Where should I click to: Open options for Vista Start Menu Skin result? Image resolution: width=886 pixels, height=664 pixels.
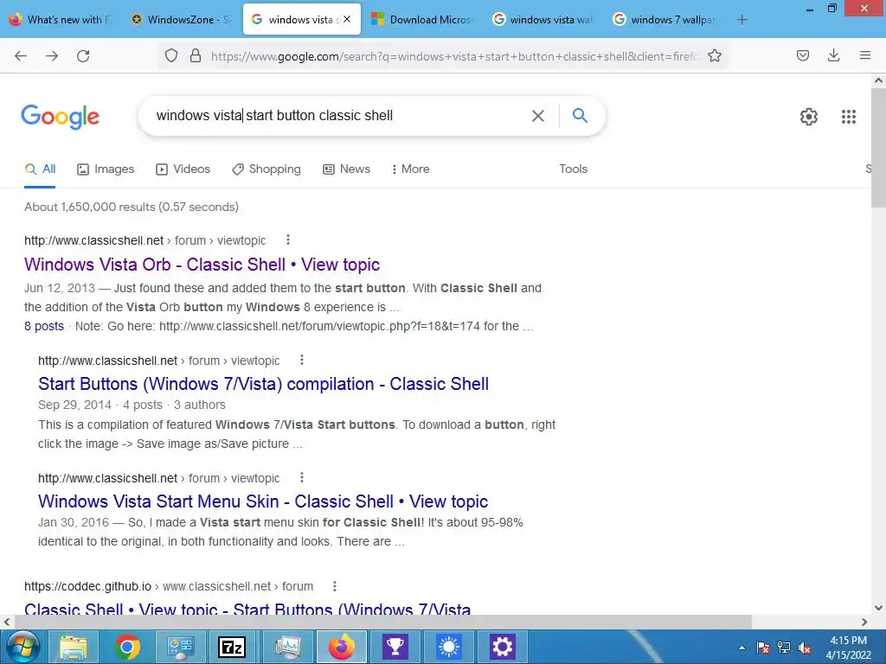coord(302,477)
